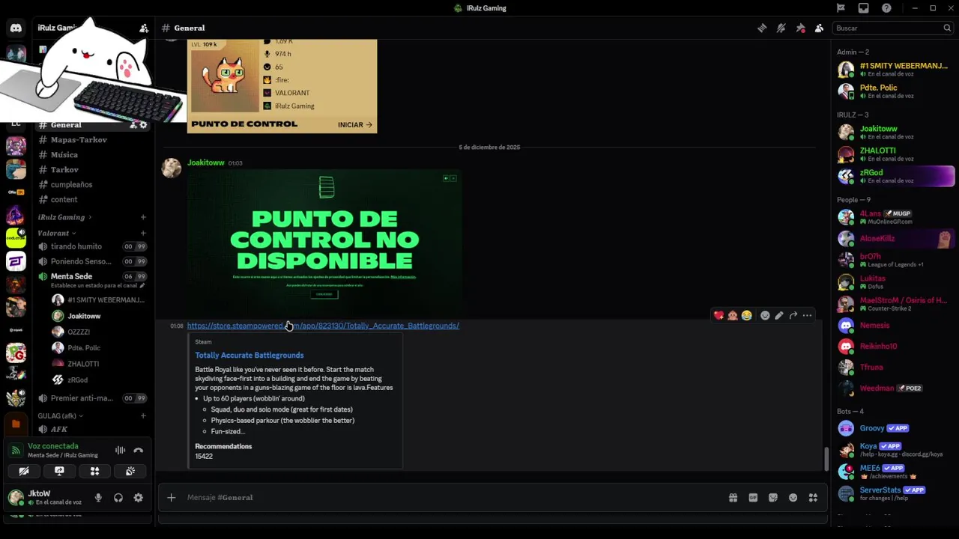
Task: Open the soundboard button
Action: click(130, 472)
